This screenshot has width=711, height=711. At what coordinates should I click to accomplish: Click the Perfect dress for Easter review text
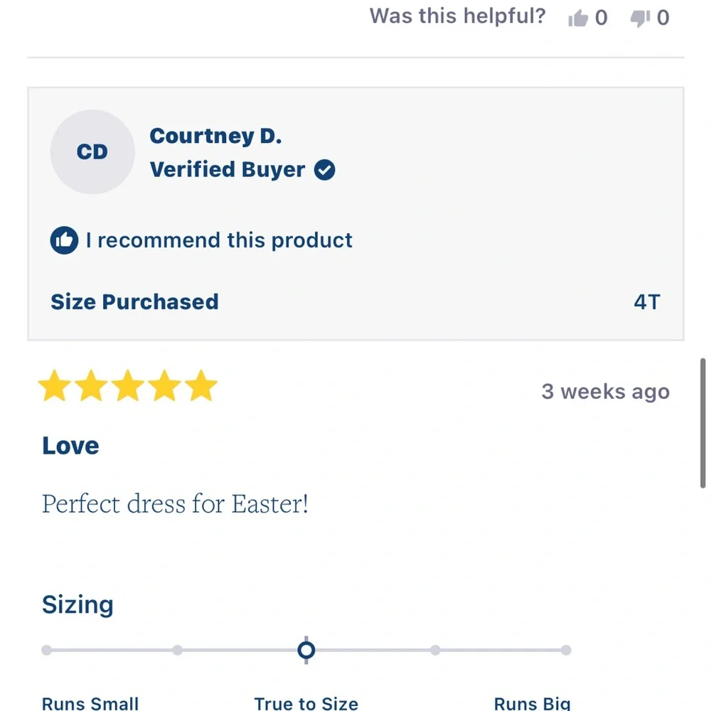175,504
